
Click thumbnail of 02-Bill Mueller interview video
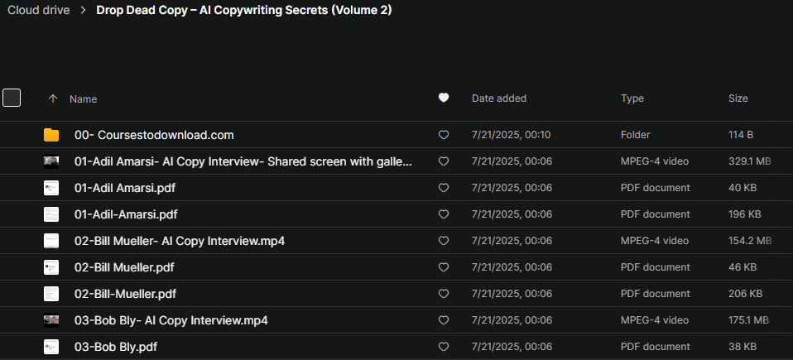point(51,241)
